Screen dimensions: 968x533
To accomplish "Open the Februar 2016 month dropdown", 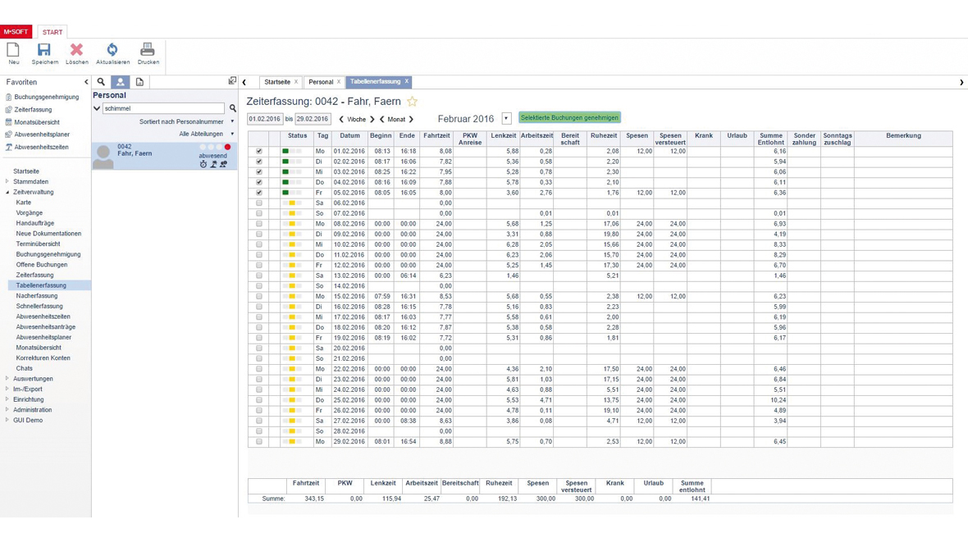I will pos(506,119).
